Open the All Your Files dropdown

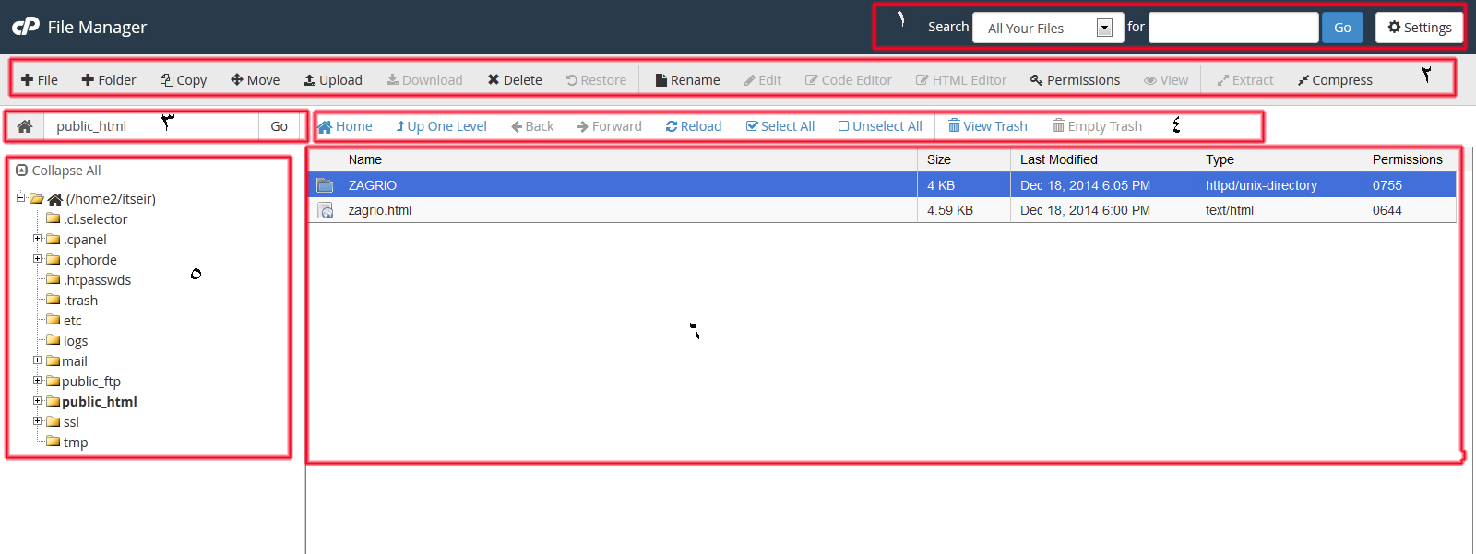tap(1048, 28)
